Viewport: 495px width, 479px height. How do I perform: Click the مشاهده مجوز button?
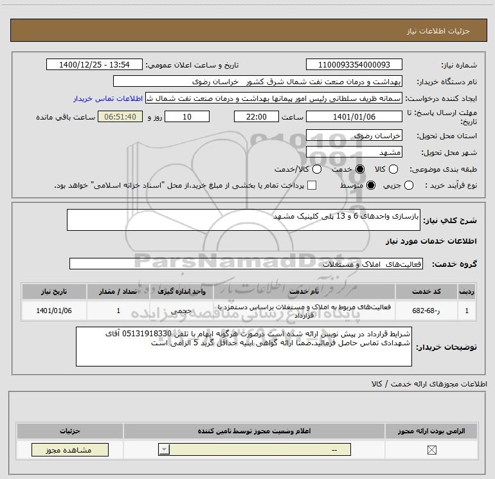click(x=70, y=449)
